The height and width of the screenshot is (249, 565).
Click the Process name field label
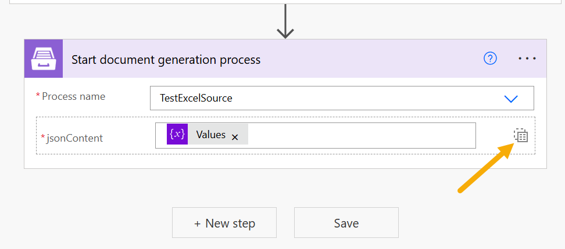tap(73, 96)
